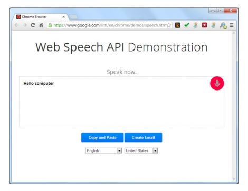Open the United States dialect dropdown
This screenshot has width=248, height=191.
click(141, 150)
